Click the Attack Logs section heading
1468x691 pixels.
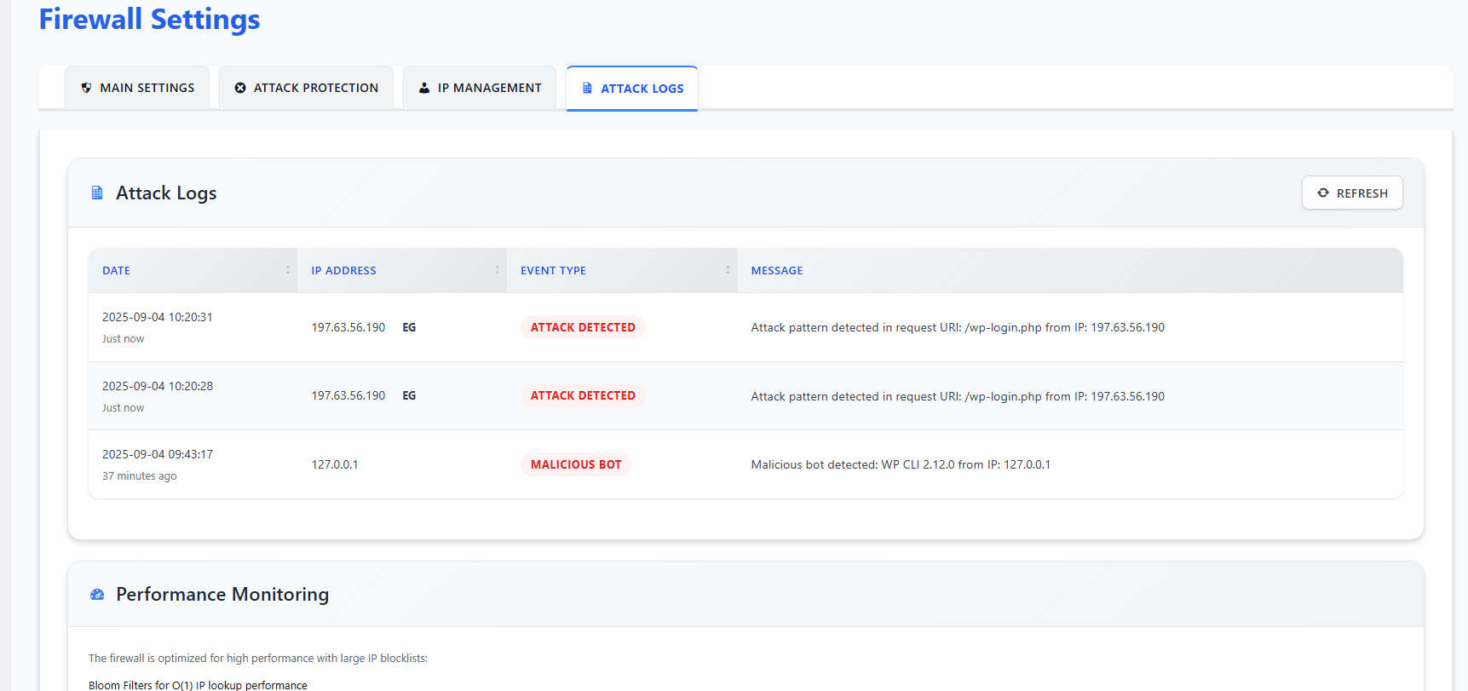(166, 193)
